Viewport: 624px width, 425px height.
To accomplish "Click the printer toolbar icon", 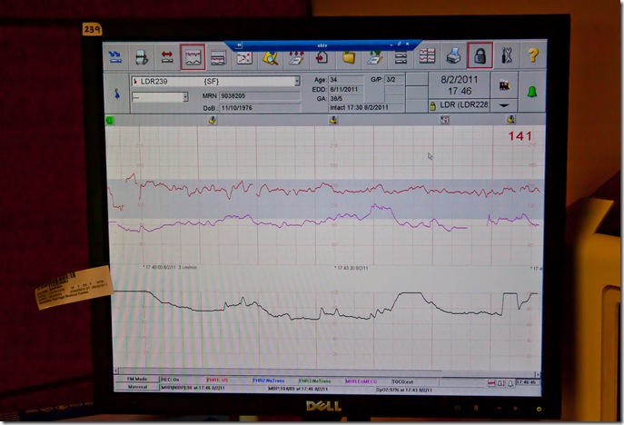I will pyautogui.click(x=453, y=55).
